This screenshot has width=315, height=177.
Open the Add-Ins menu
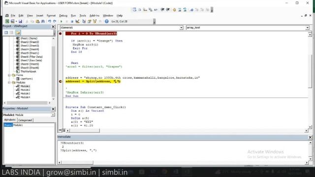click(x=94, y=15)
